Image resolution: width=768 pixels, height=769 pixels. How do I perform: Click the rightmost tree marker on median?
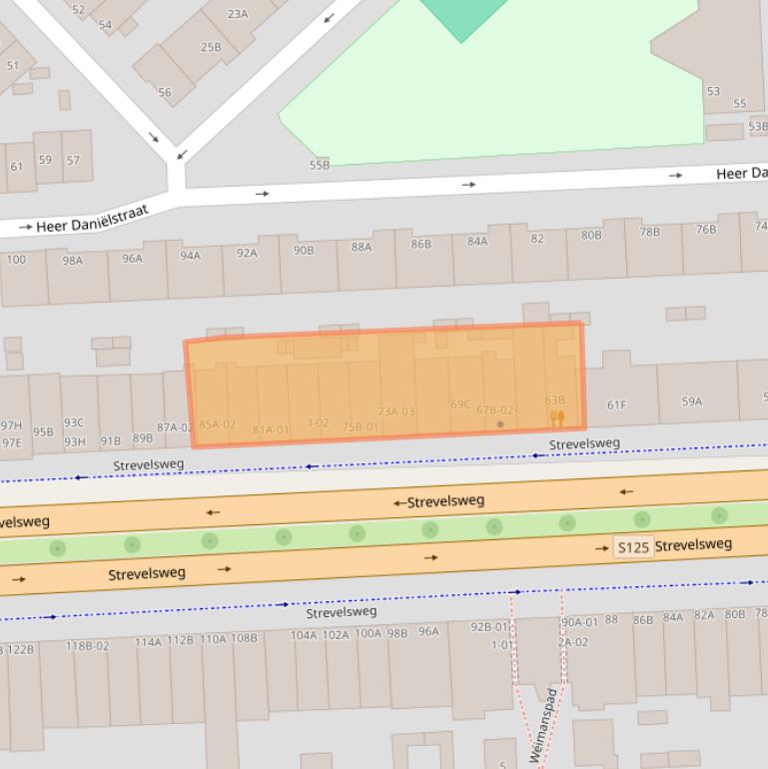click(719, 515)
